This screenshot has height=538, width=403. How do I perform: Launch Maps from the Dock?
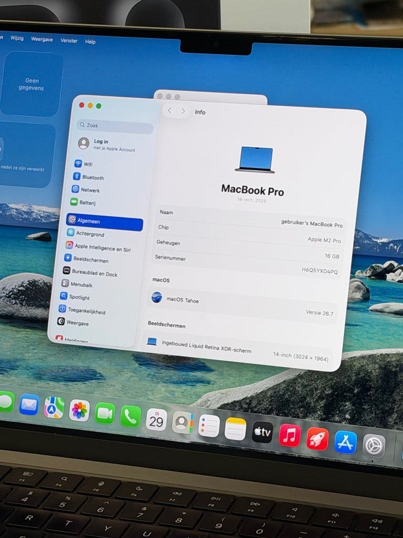54,408
